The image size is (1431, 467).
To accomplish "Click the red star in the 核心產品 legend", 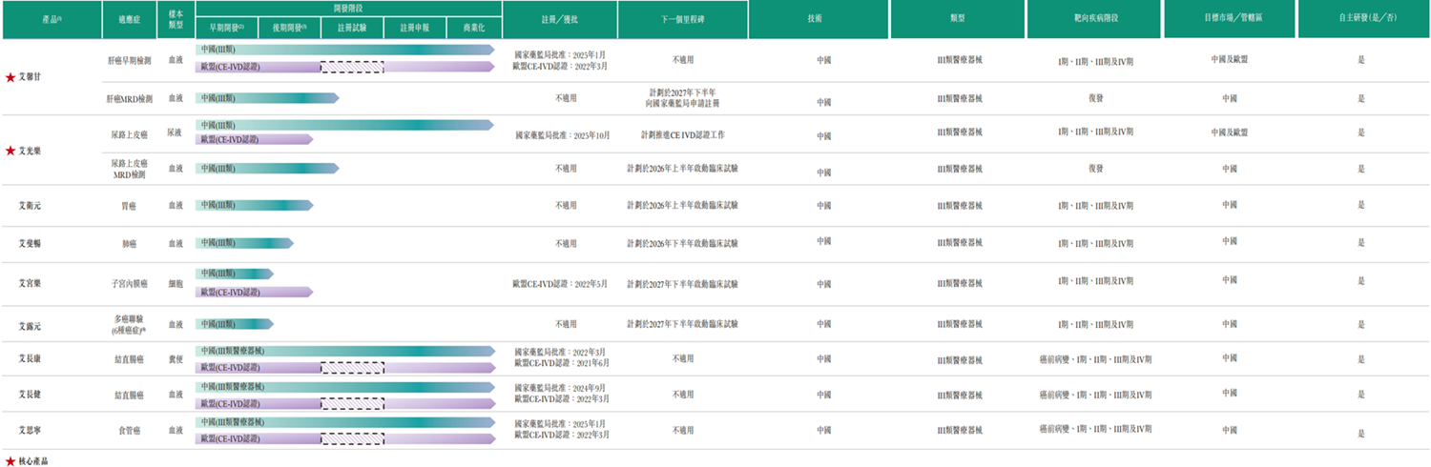I will (10, 460).
